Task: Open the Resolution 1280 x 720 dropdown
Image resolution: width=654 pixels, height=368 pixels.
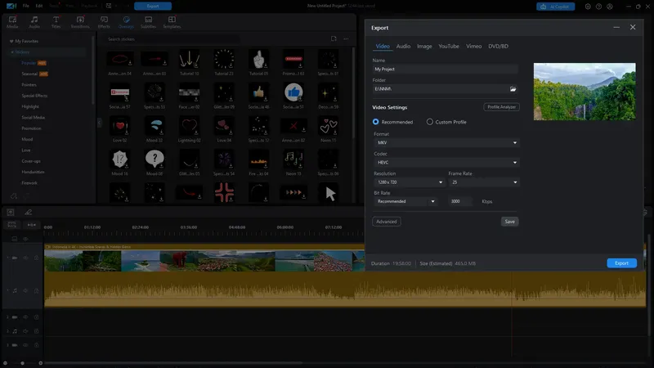Action: point(409,182)
